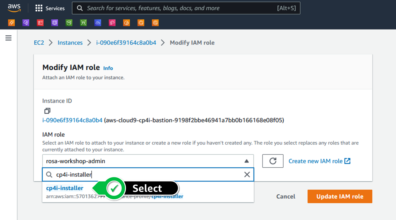Open the Services grid menu
396x220 pixels.
(x=50, y=8)
